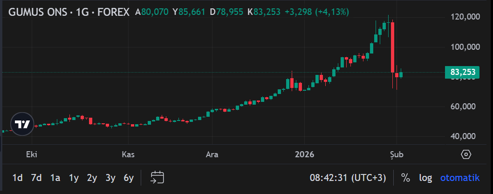Click the large red candlestick near Şub
The width and height of the screenshot is (493, 194).
click(x=393, y=47)
